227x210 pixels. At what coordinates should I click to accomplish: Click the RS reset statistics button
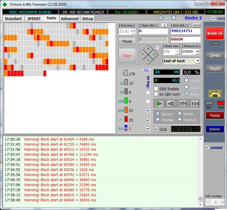146,70
